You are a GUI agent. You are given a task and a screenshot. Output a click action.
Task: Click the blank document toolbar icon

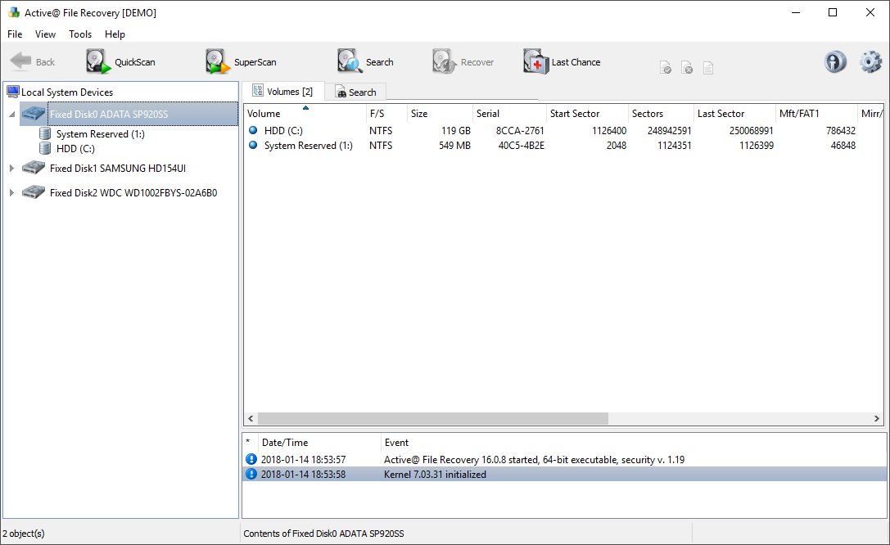point(707,68)
